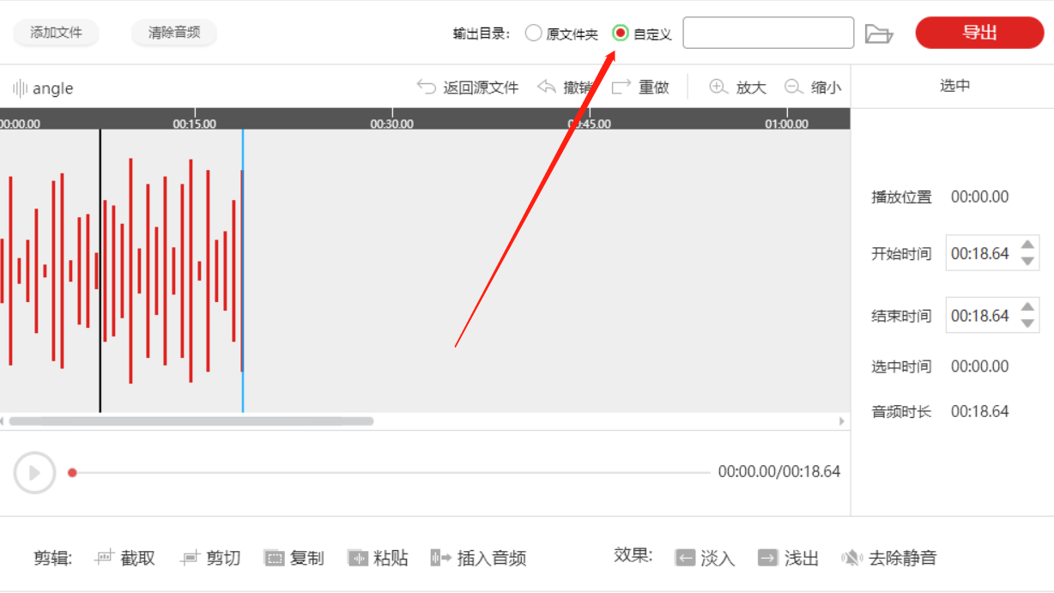
Task: Apply the 浅出 fade-out effect
Action: pos(788,558)
